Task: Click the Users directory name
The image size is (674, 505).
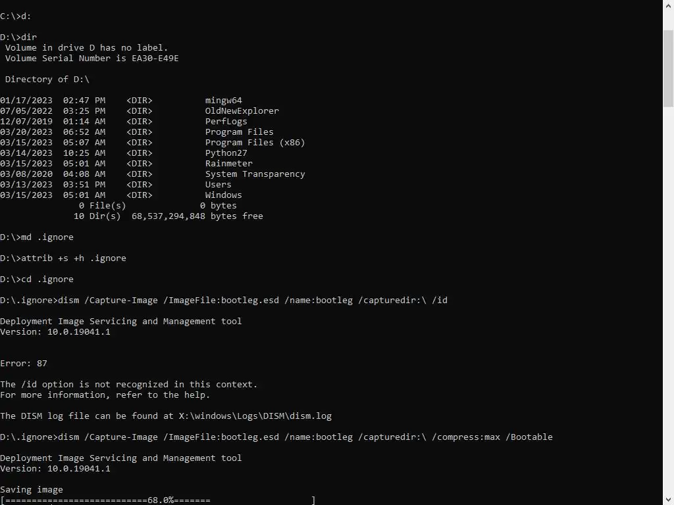Action: 219,185
